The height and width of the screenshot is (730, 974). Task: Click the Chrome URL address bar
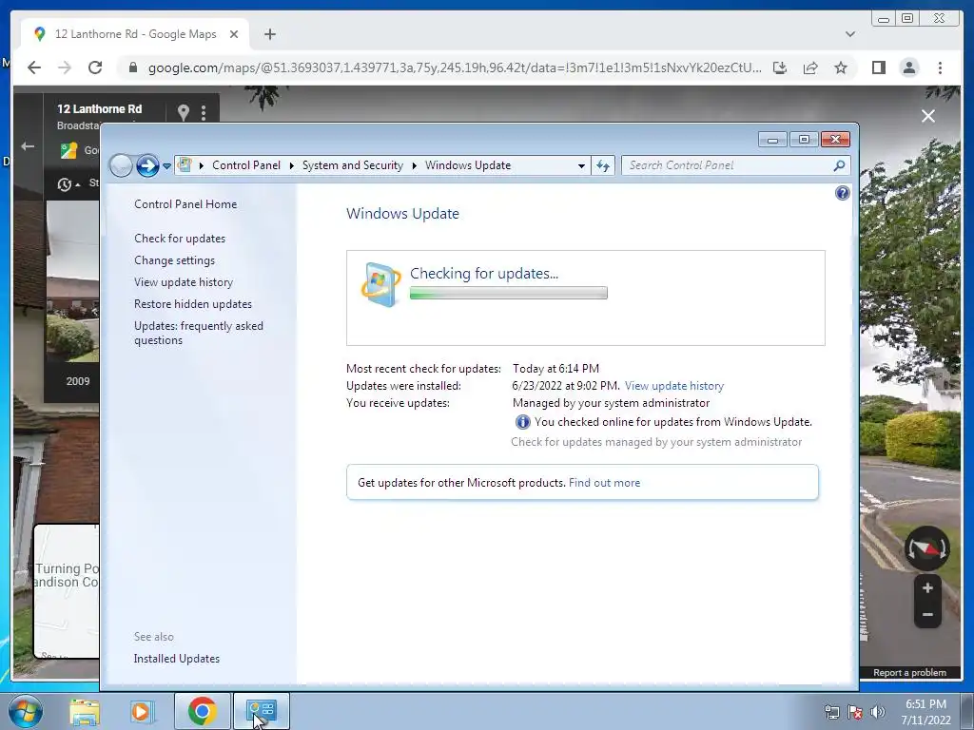(455, 67)
